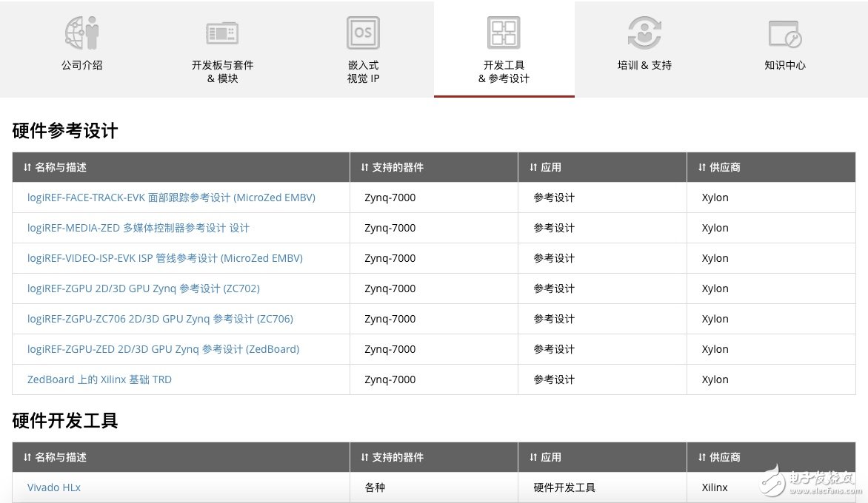The image size is (868, 503).
Task: Open the ZedBoard 上的 Xilinx 基础 TRD link
Action: 99,379
